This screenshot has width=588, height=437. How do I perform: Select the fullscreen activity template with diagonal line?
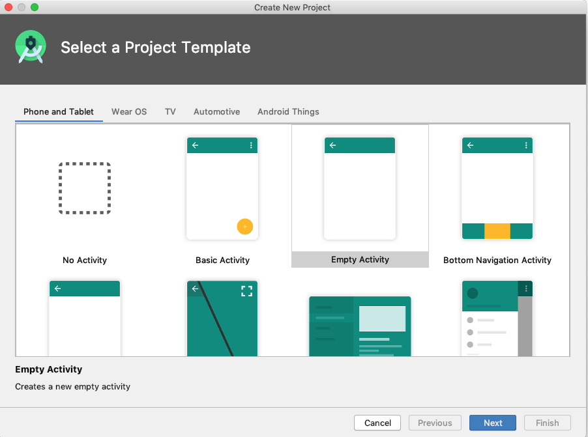pyautogui.click(x=222, y=318)
